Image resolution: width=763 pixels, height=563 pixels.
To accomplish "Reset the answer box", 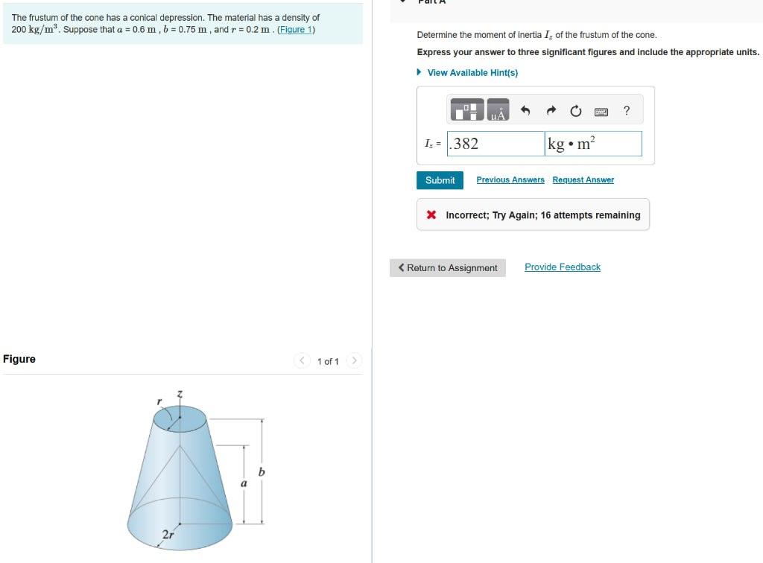I will [x=576, y=111].
